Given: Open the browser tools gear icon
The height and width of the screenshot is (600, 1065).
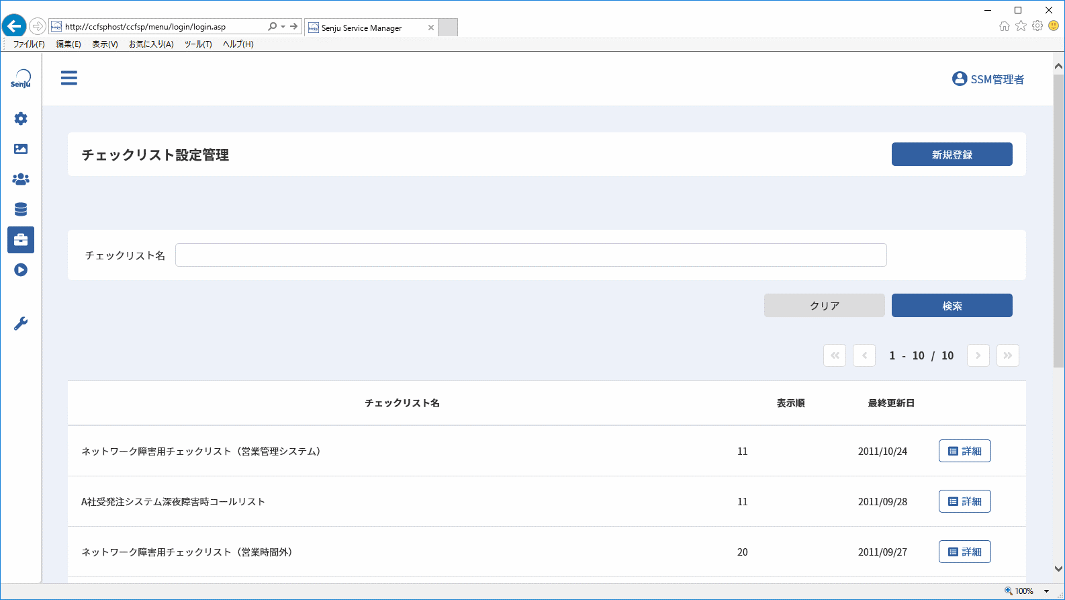Looking at the screenshot, I should (1037, 26).
